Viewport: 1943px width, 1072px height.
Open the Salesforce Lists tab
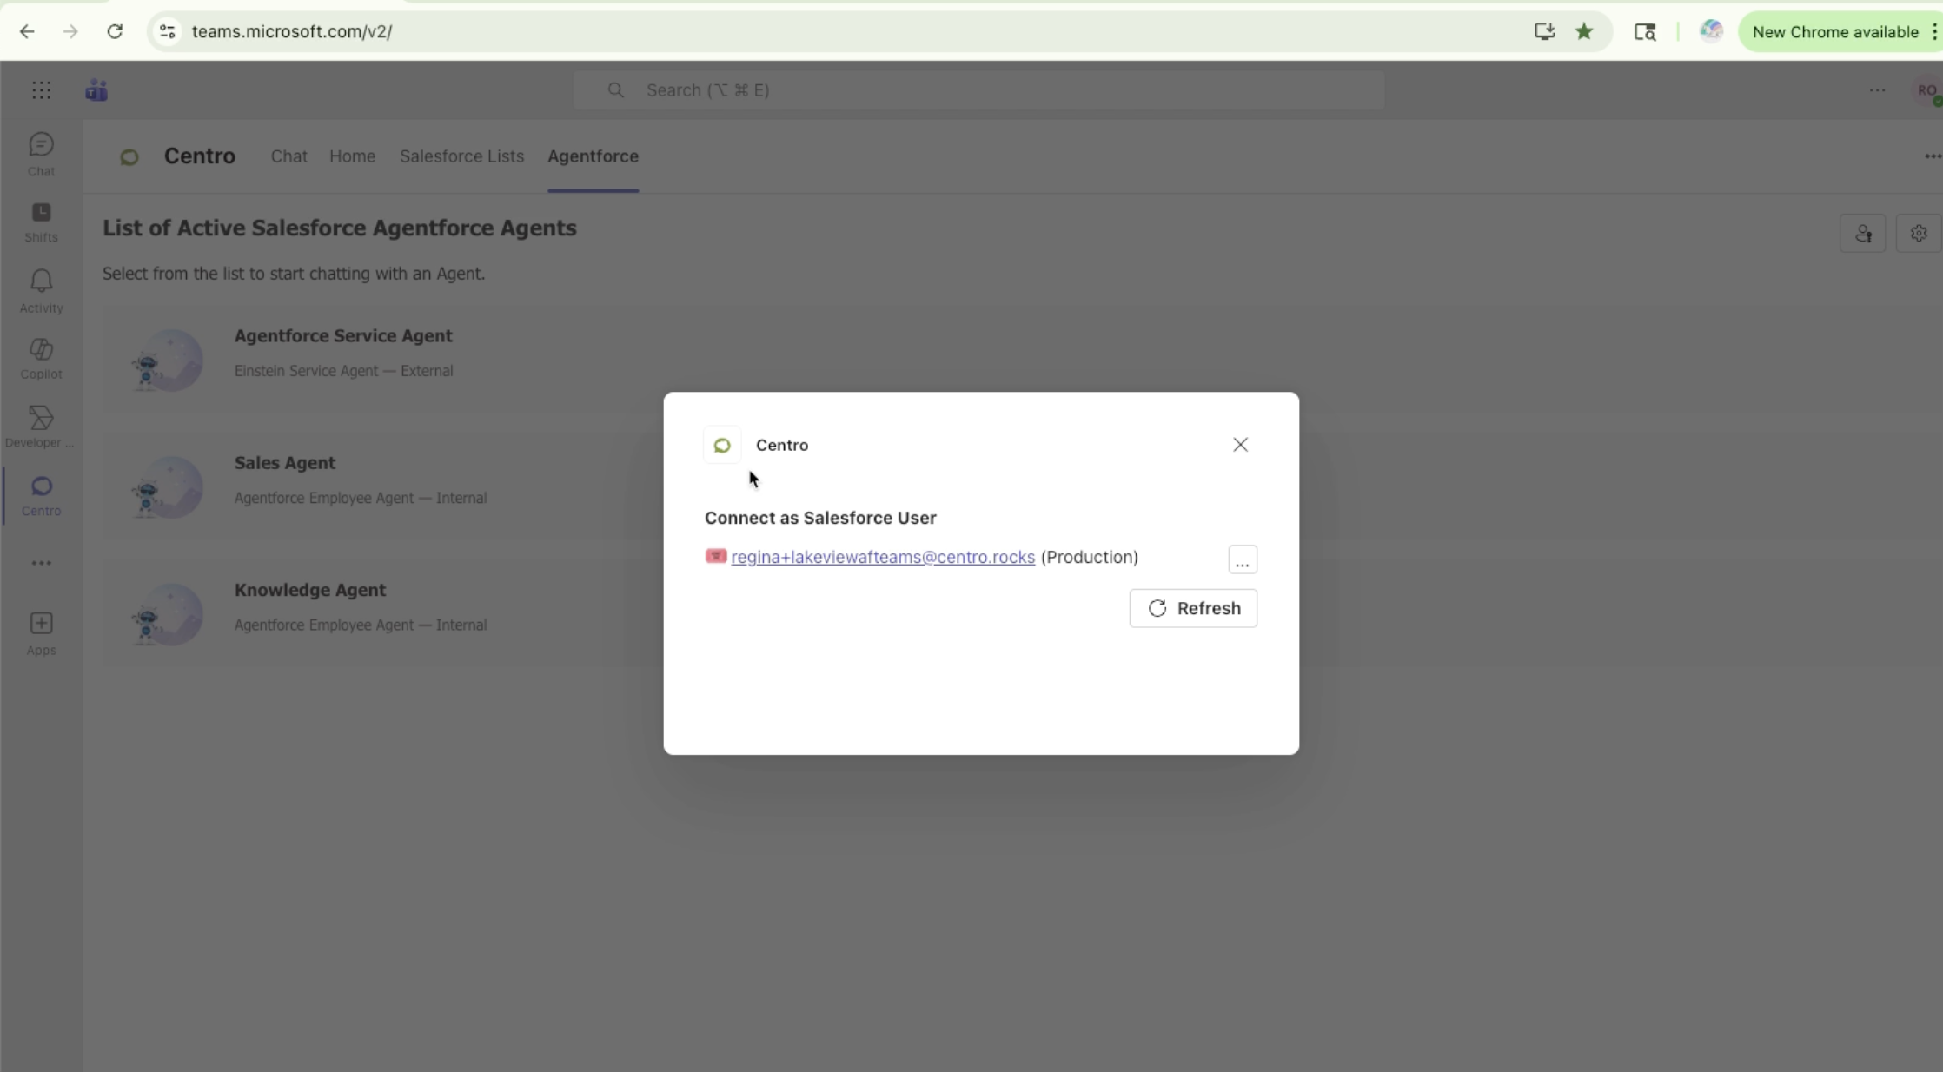coord(461,156)
